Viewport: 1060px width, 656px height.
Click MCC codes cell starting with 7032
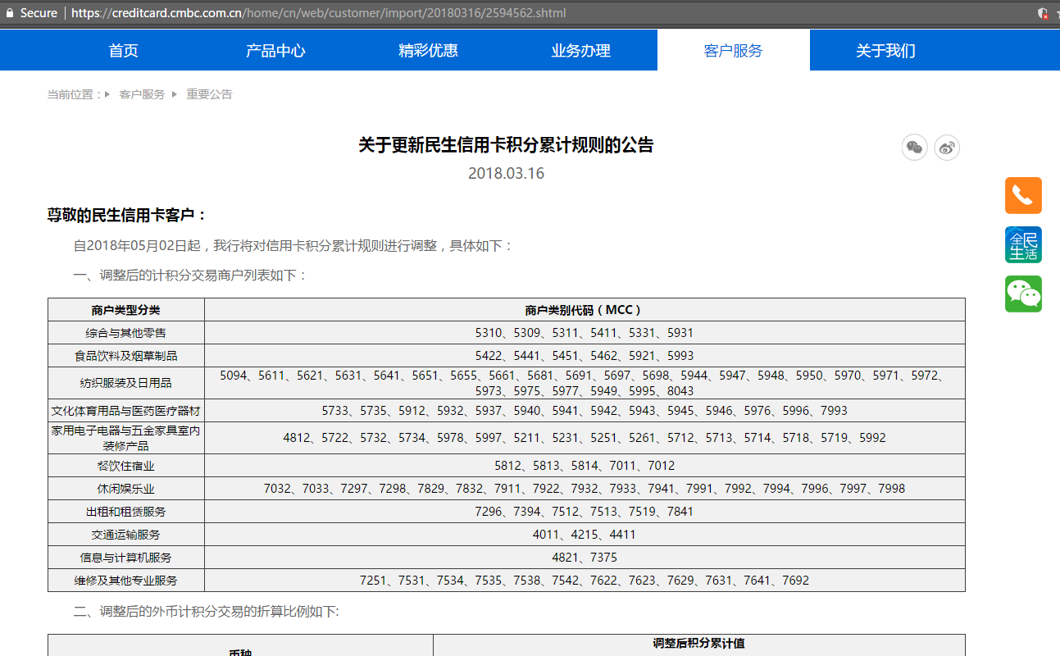(x=585, y=489)
